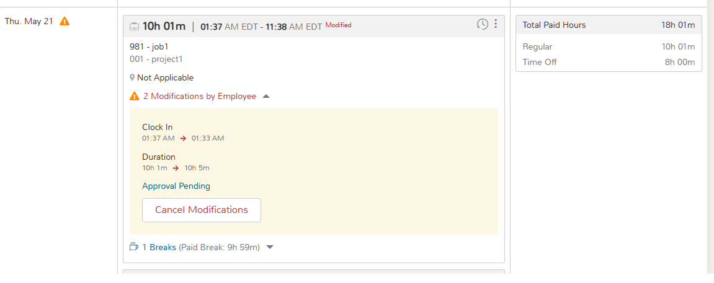Open the 1 Breaks link
This screenshot has height=283, width=714.
coord(159,247)
